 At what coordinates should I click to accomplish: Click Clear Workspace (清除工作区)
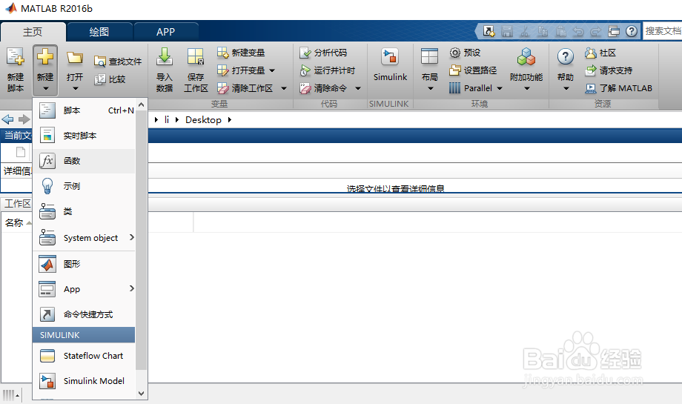[x=245, y=88]
